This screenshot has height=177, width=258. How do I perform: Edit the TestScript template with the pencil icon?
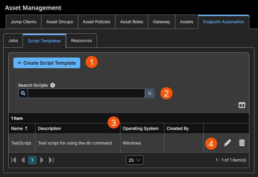[227, 143]
